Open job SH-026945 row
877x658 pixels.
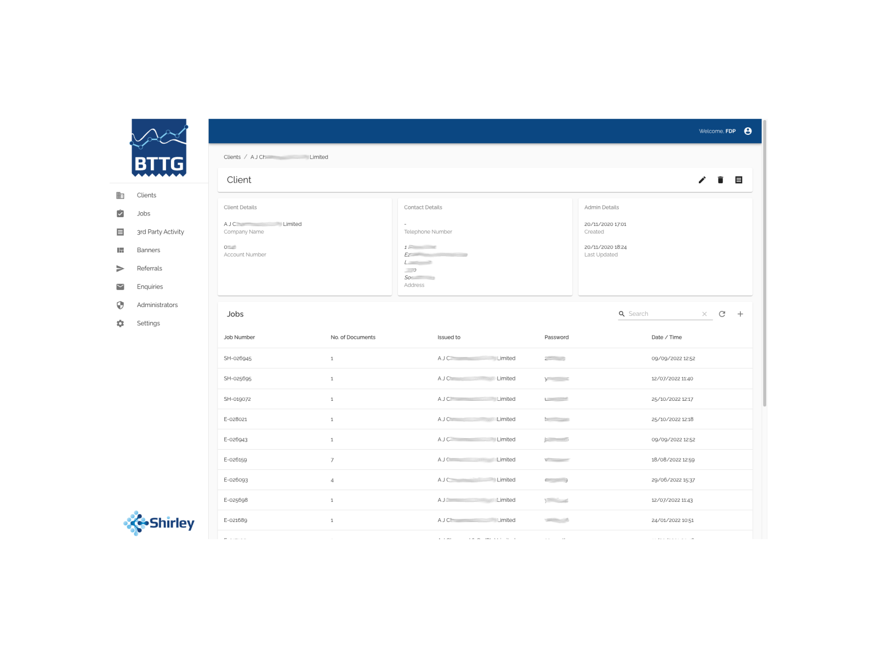point(485,359)
